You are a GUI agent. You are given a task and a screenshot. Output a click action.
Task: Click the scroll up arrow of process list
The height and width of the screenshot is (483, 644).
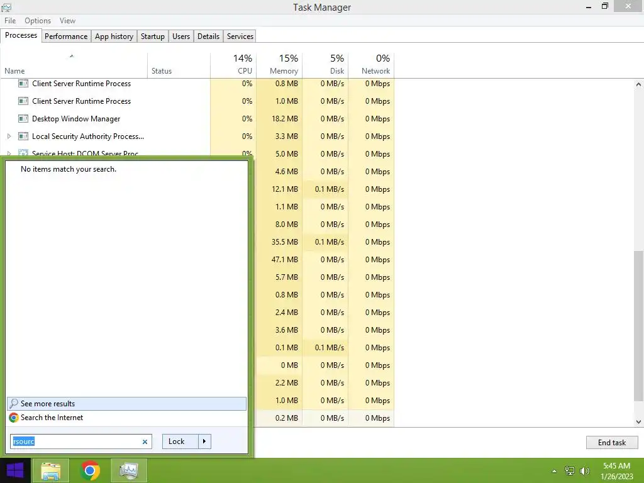pyautogui.click(x=638, y=84)
